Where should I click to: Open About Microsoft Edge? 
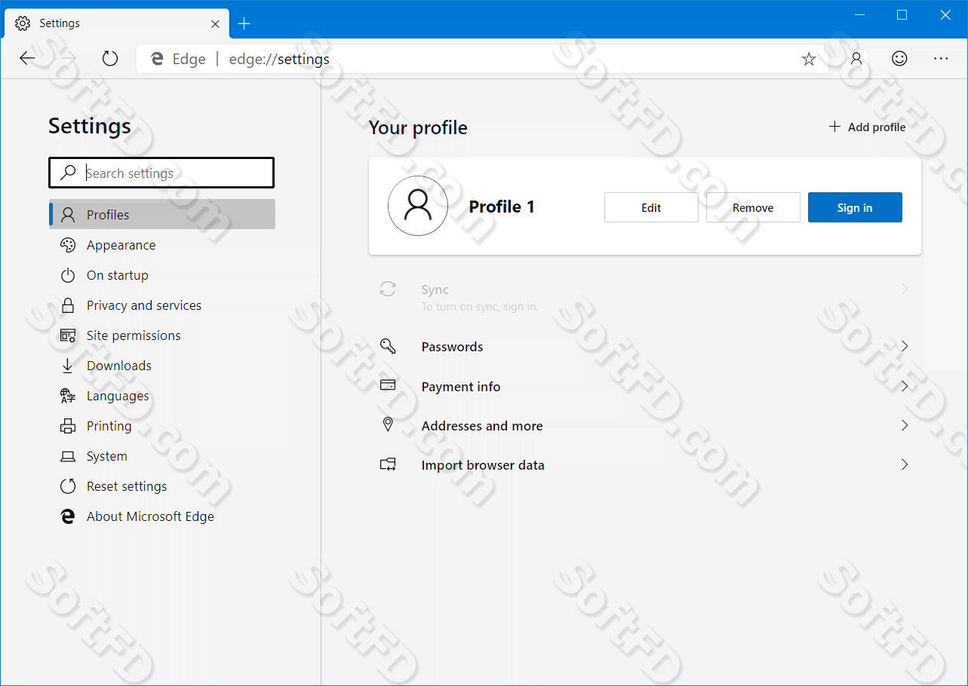162,516
